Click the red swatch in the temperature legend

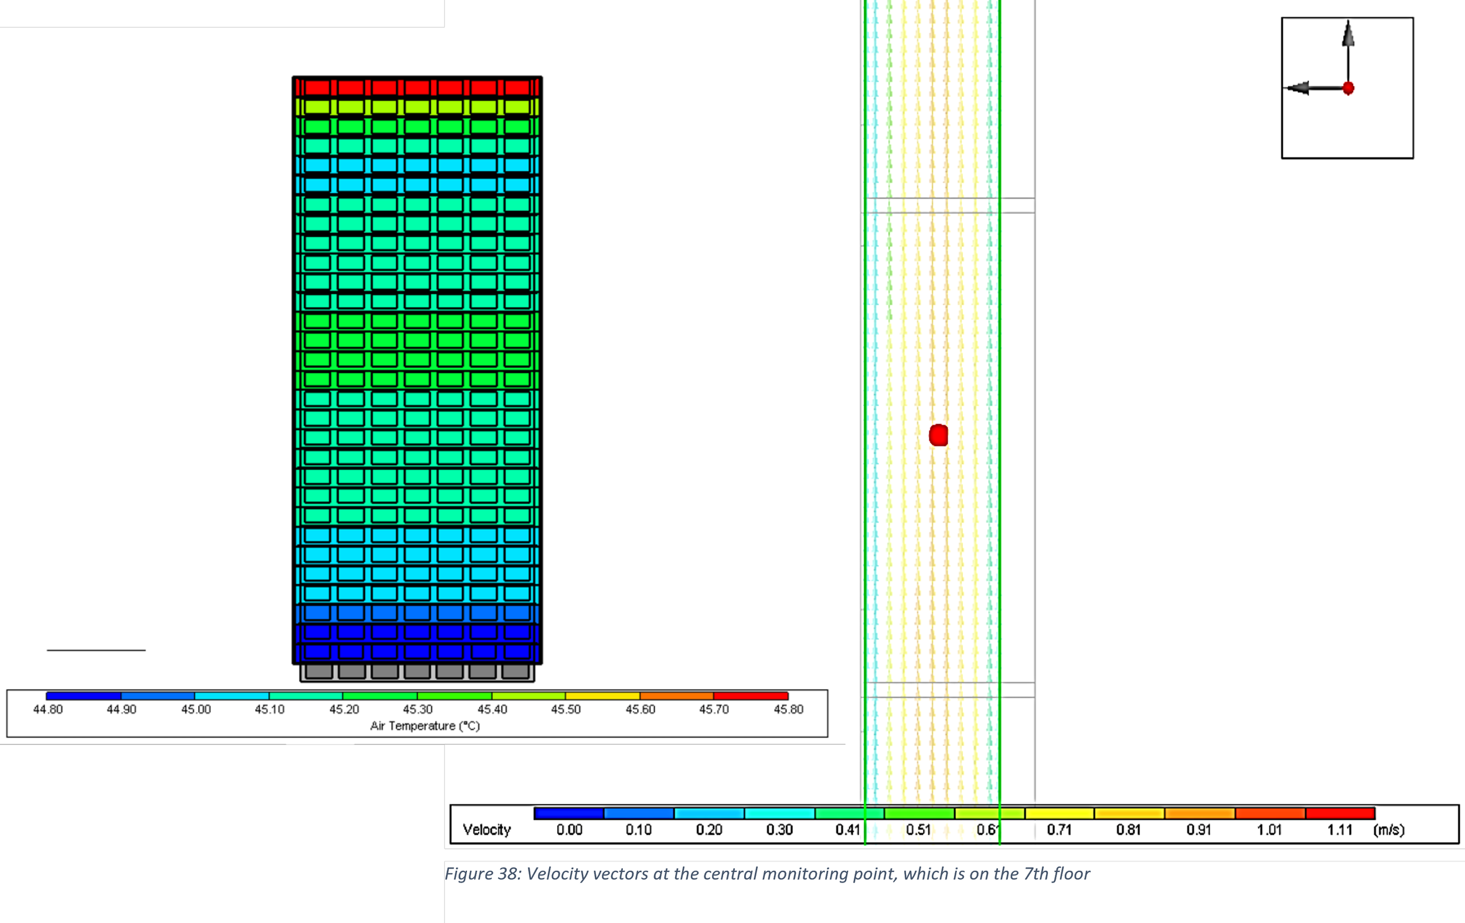click(751, 696)
